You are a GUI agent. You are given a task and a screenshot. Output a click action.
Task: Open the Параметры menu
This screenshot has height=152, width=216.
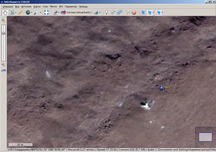(71, 6)
